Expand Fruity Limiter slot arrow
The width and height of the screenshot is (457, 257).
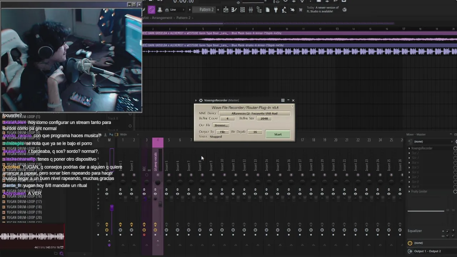tap(409, 192)
